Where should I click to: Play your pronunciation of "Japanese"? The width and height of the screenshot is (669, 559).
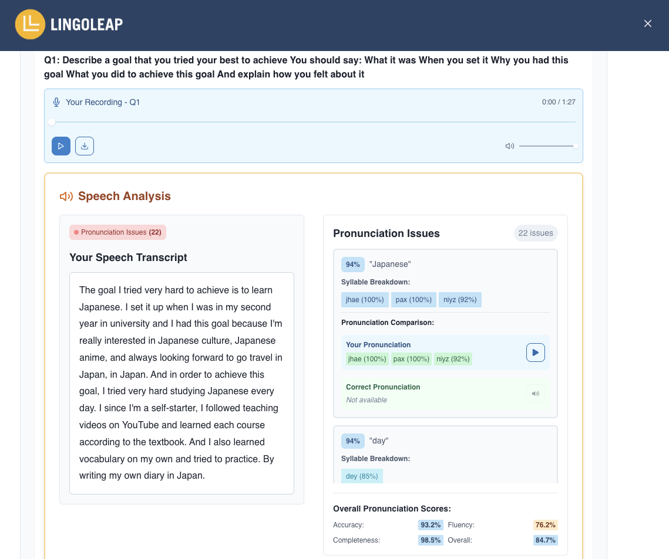[x=536, y=353]
